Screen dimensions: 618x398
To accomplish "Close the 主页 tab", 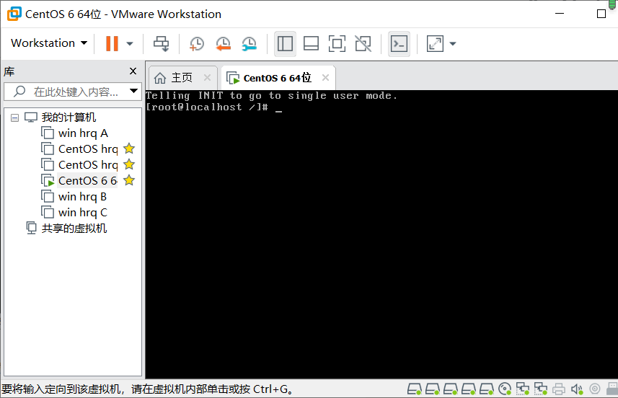I will click(207, 78).
